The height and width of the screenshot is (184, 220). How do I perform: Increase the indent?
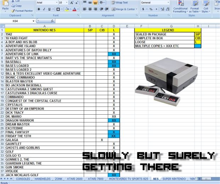107,9
